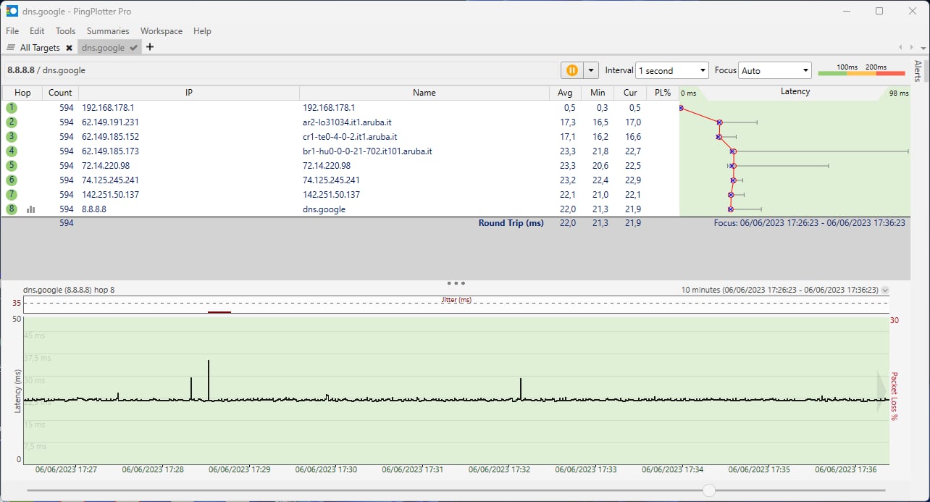Select the green hop 1 circle icon
This screenshot has height=502, width=930.
[x=12, y=108]
